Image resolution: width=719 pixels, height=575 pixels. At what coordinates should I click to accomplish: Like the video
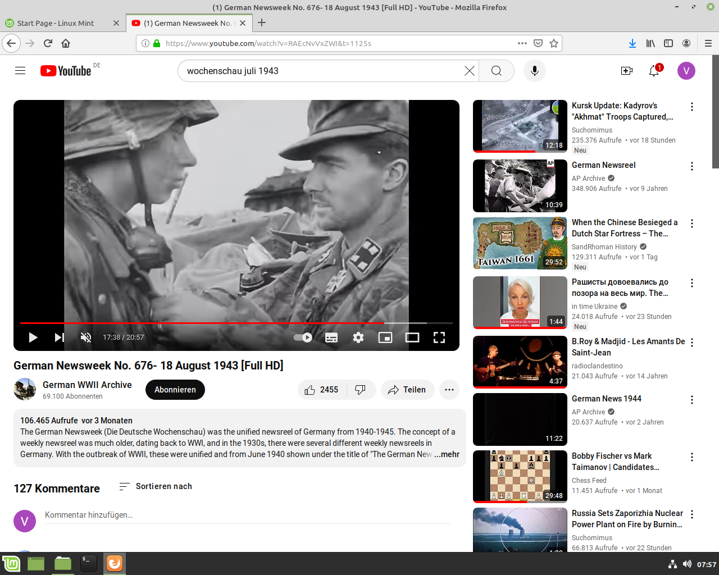click(x=322, y=390)
